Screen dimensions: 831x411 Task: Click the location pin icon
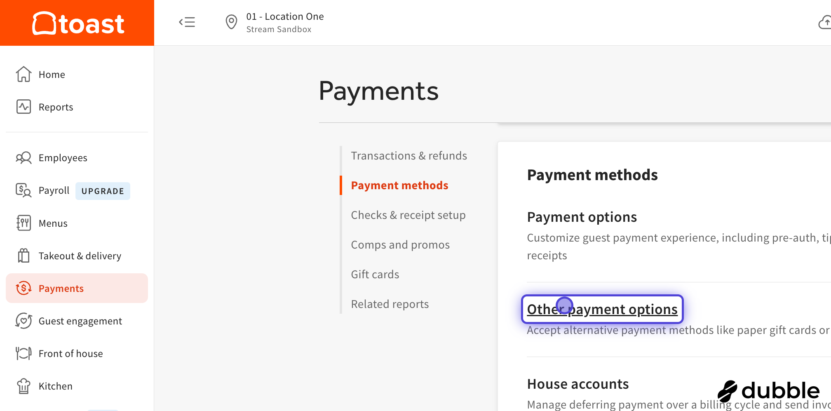(x=231, y=22)
